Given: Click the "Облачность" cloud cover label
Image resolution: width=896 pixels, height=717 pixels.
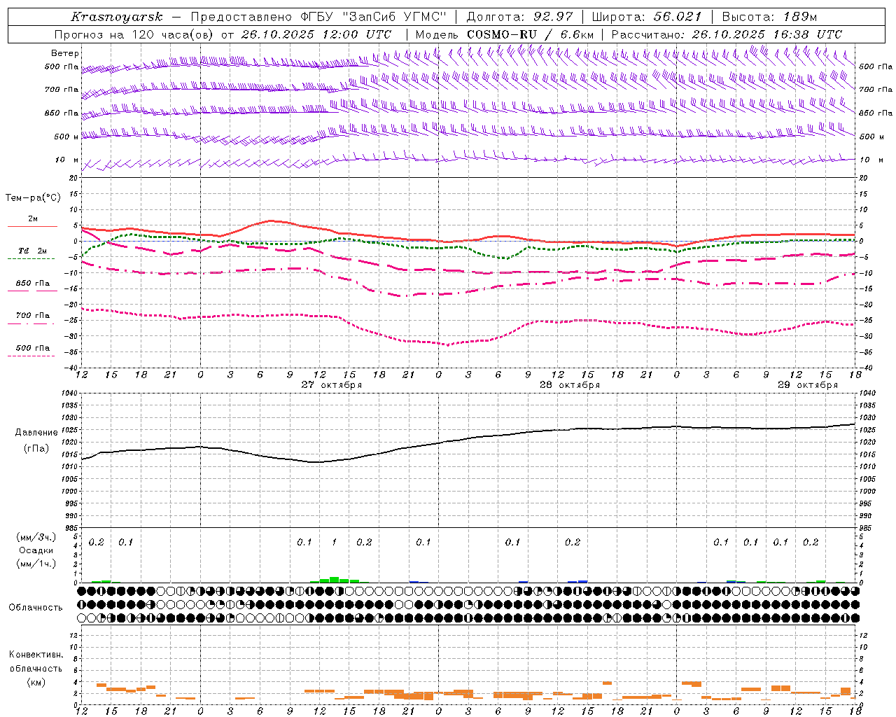Looking at the screenshot, I should point(36,608).
